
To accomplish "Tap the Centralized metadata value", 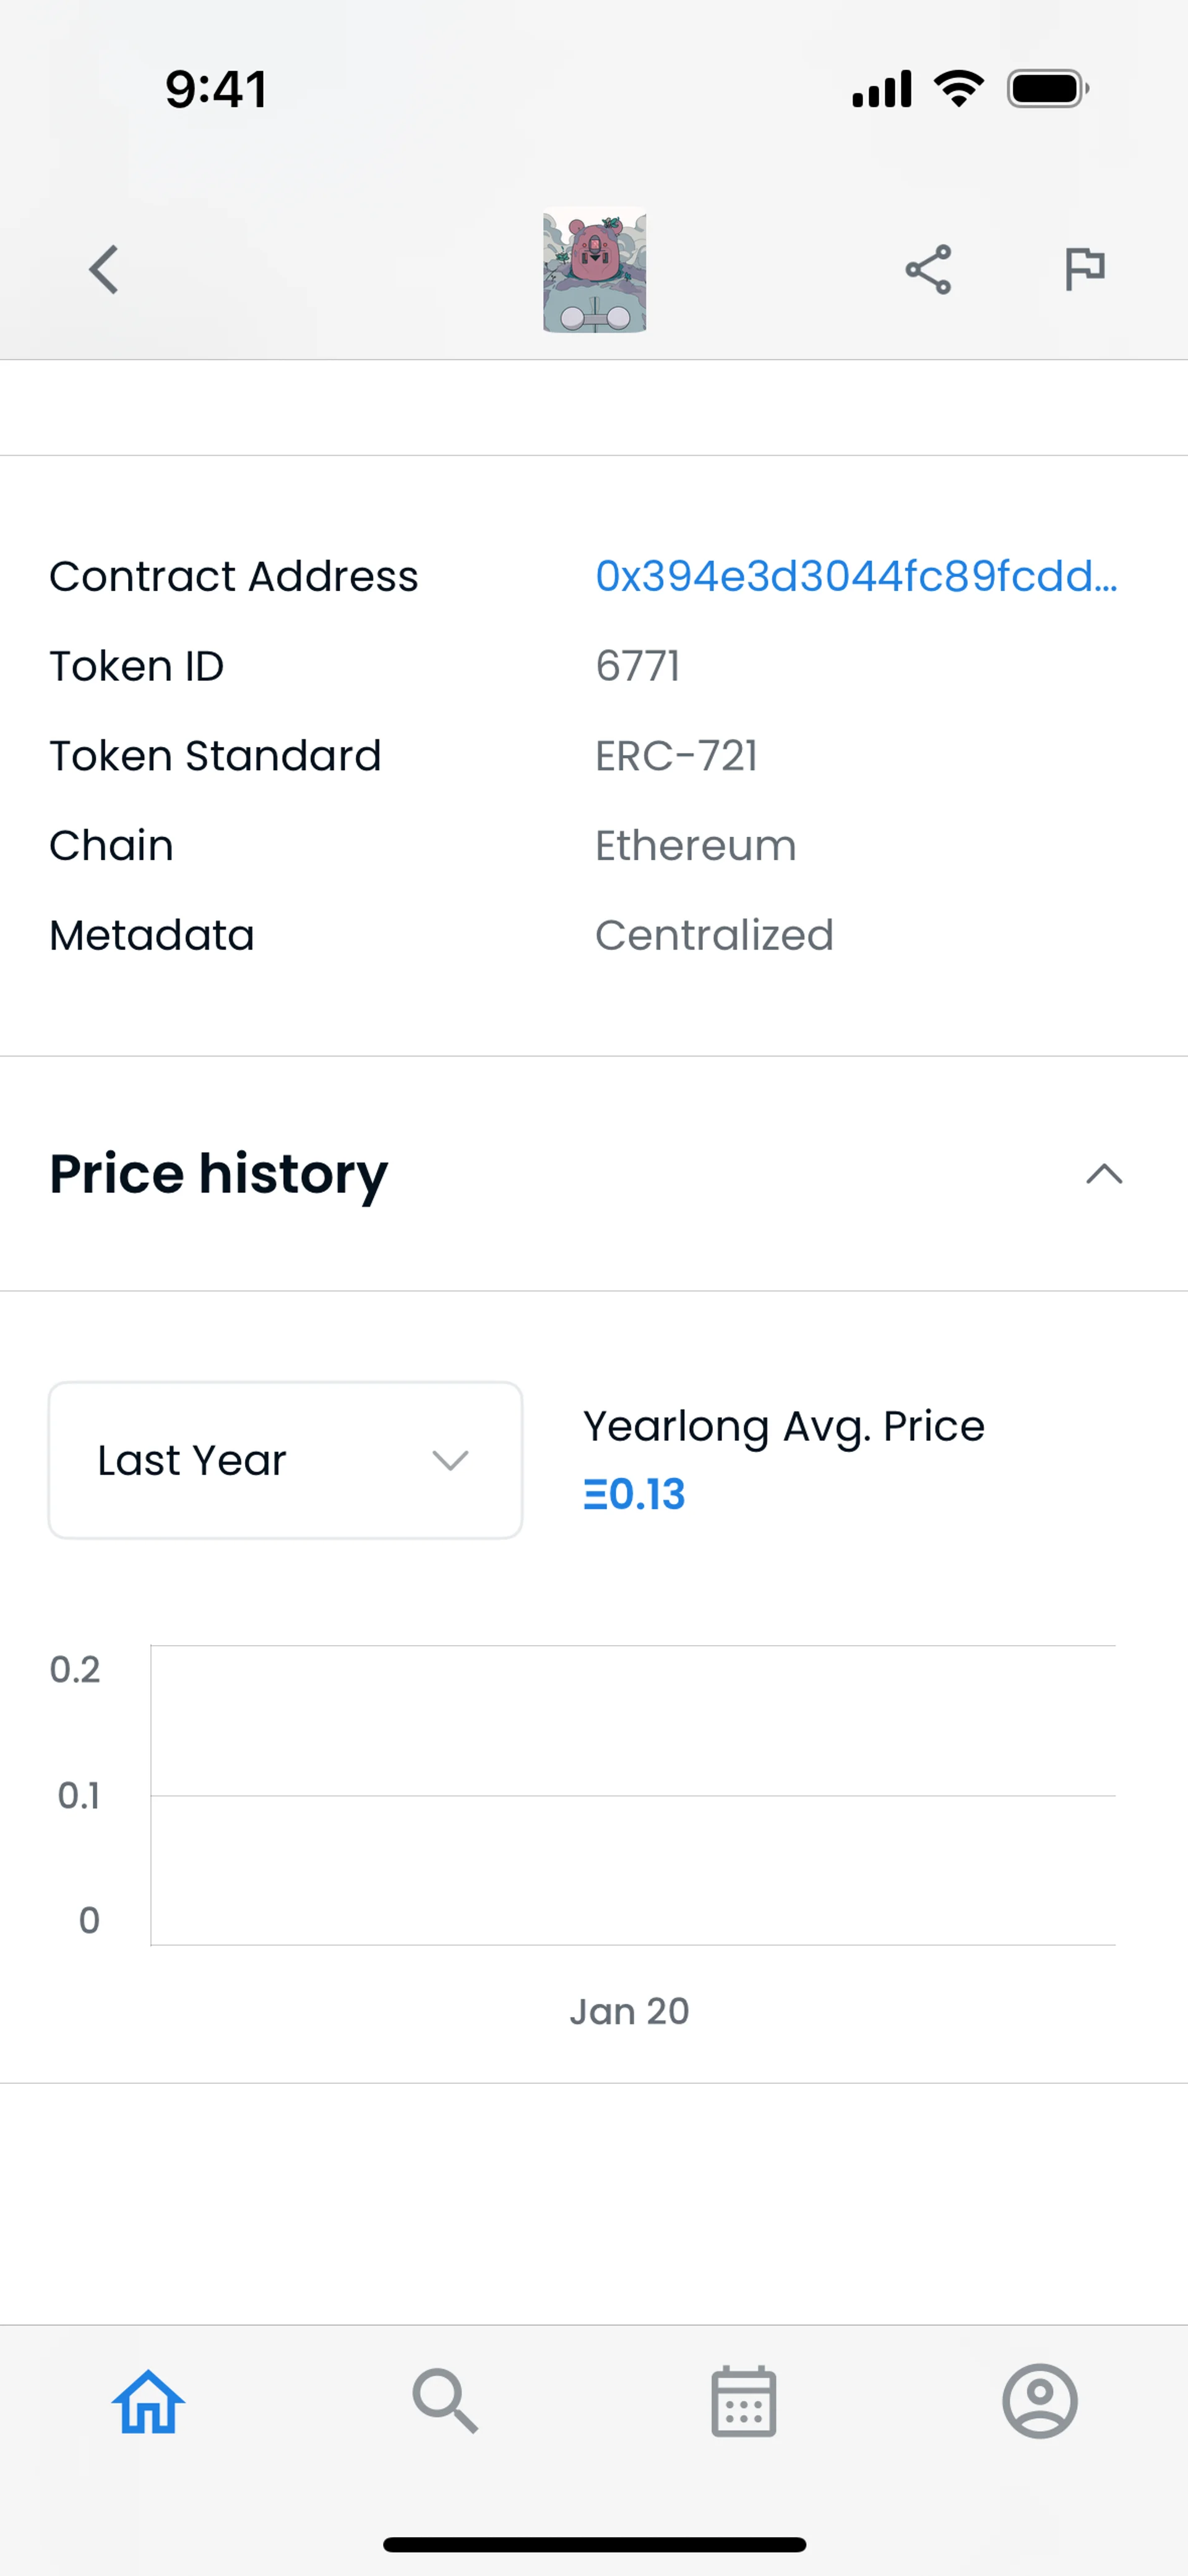I will 714,936.
